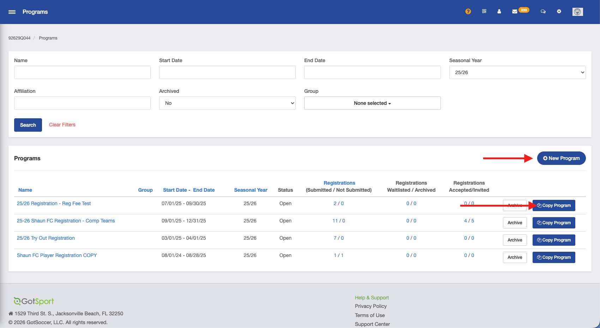The image size is (600, 328).
Task: Open the mail inbox with 230 badge
Action: click(x=520, y=11)
